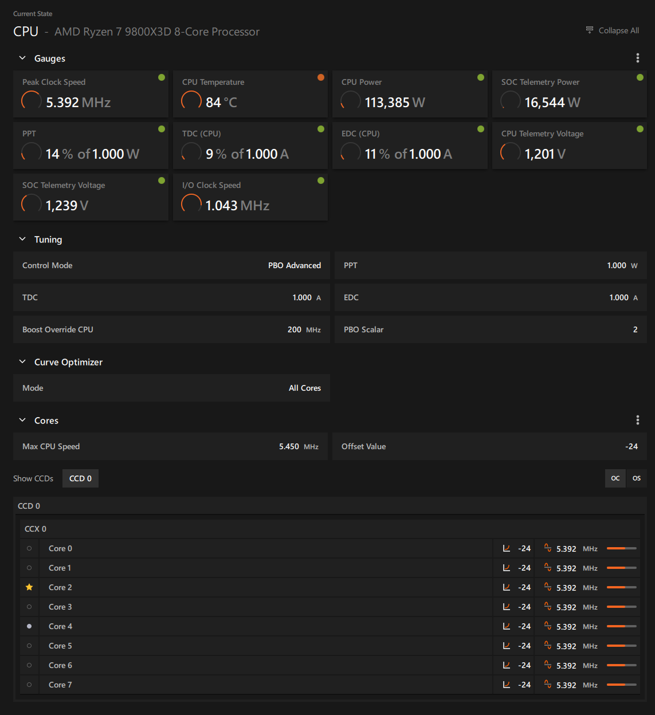Click the frequency wave icon for Core 7
The image size is (655, 715).
548,685
